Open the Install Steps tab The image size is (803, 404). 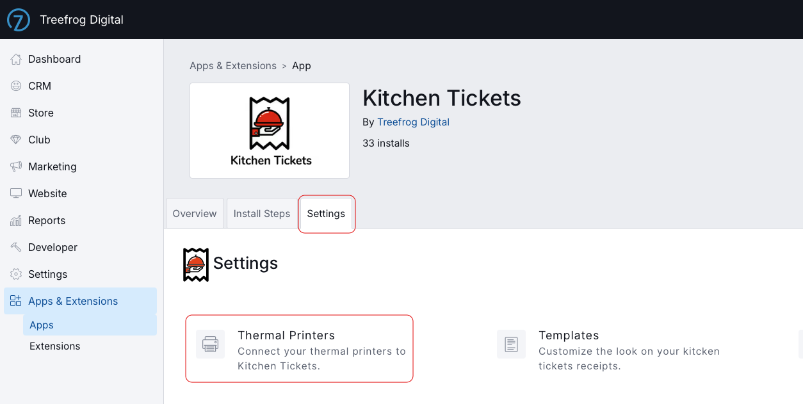click(262, 213)
